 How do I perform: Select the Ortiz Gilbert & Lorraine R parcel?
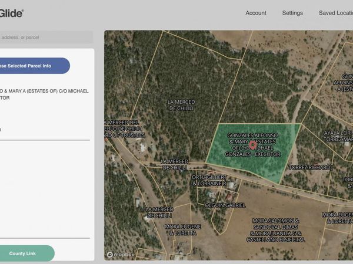(x=210, y=181)
